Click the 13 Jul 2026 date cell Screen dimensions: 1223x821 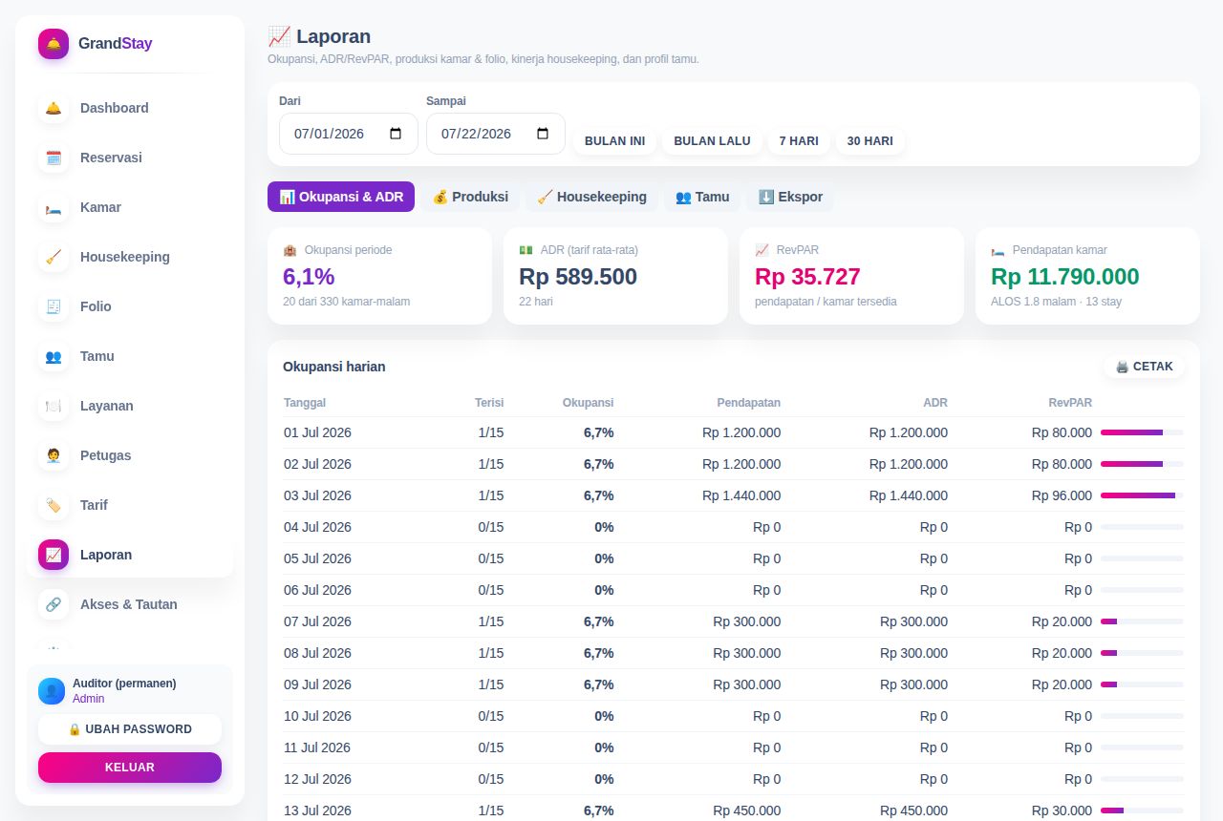(x=317, y=810)
